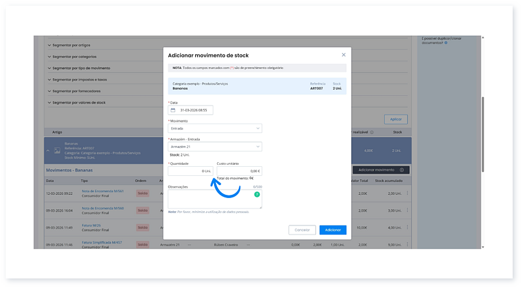This screenshot has height=288, width=522.
Task: Open the Armazém - Entrada dropdown
Action: 215,147
